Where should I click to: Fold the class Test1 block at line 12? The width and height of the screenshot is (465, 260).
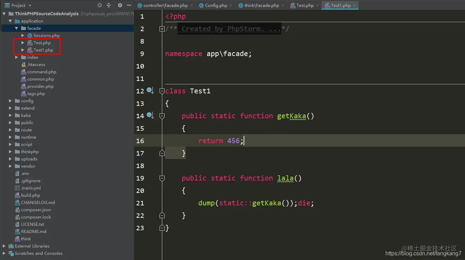click(x=162, y=91)
